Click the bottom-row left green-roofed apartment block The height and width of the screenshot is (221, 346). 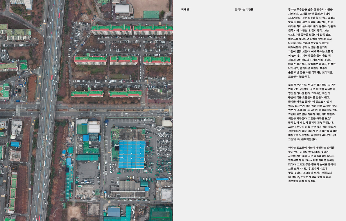[x=87, y=93]
